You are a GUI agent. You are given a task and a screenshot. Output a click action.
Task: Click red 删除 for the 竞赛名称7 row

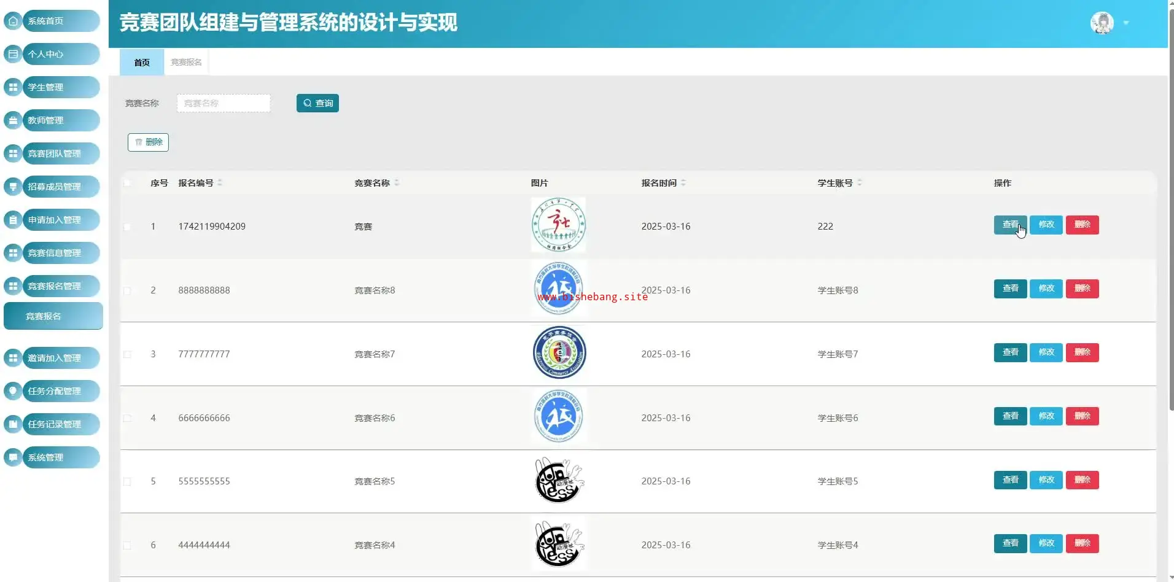pyautogui.click(x=1083, y=352)
